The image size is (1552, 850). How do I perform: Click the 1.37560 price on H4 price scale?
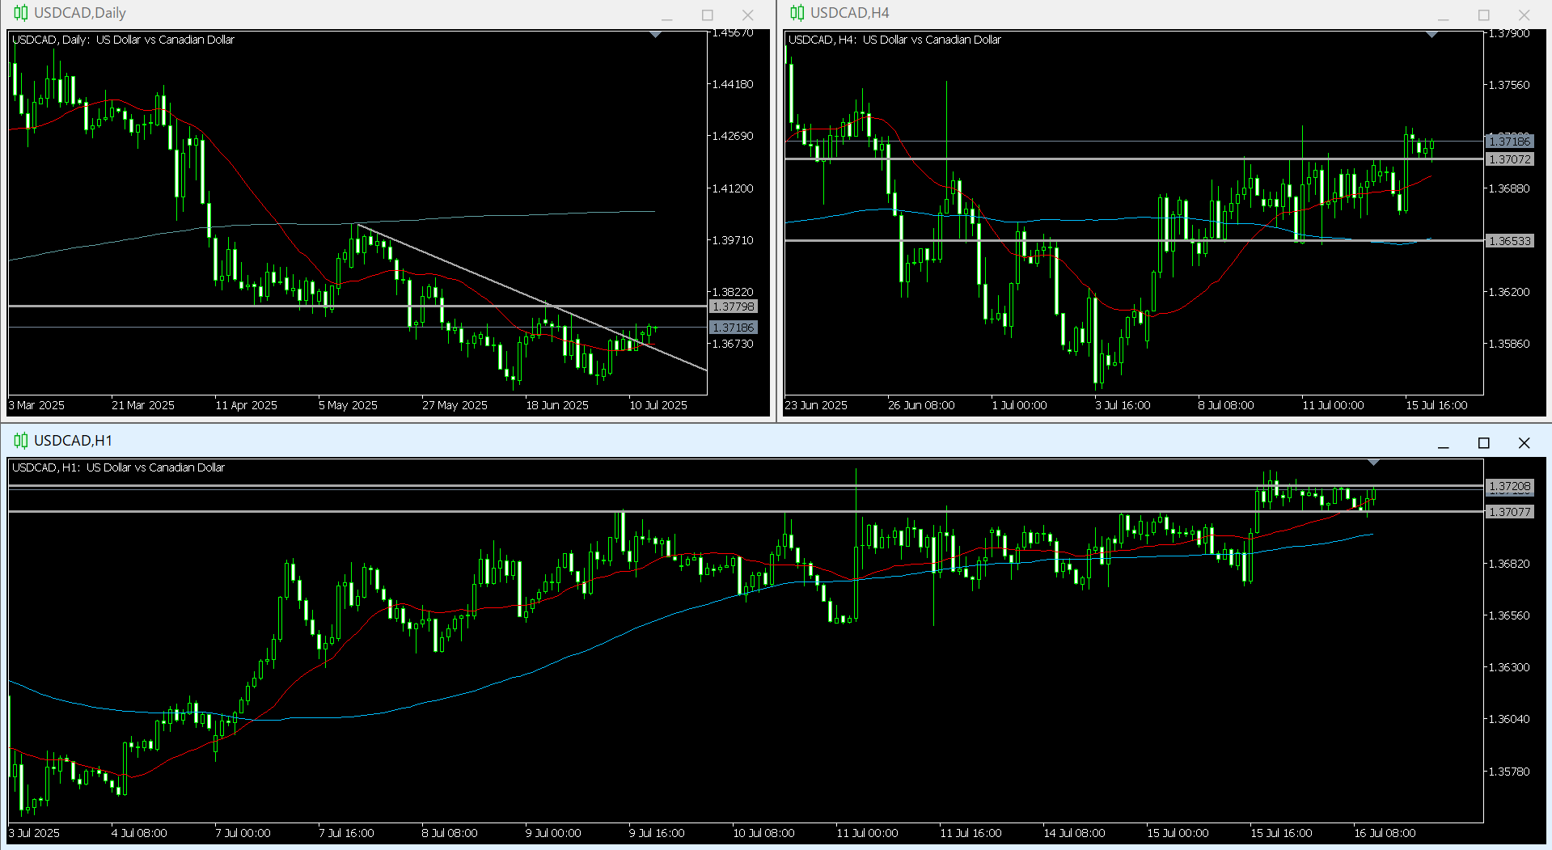pyautogui.click(x=1509, y=85)
